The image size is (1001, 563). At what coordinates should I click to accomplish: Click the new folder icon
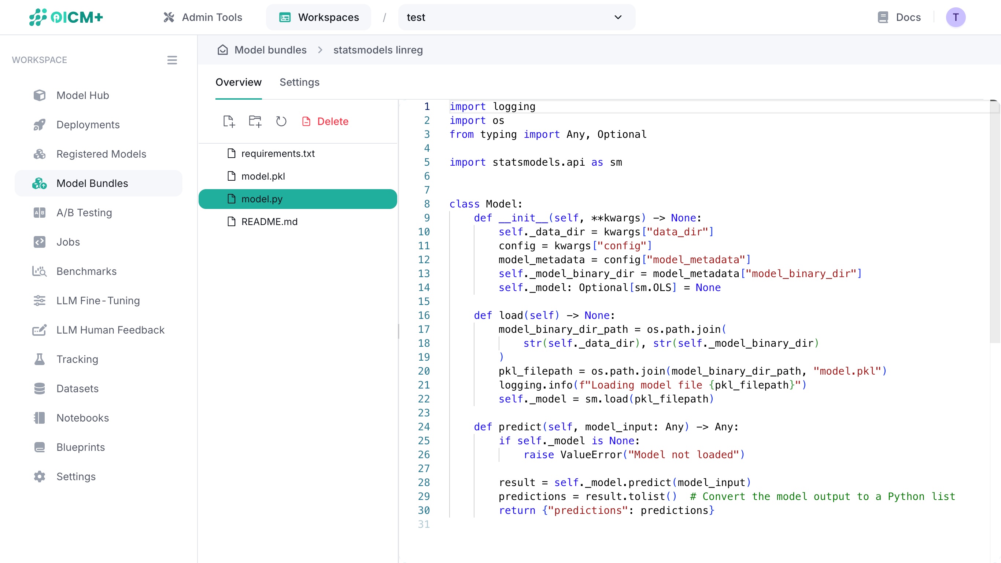tap(255, 121)
